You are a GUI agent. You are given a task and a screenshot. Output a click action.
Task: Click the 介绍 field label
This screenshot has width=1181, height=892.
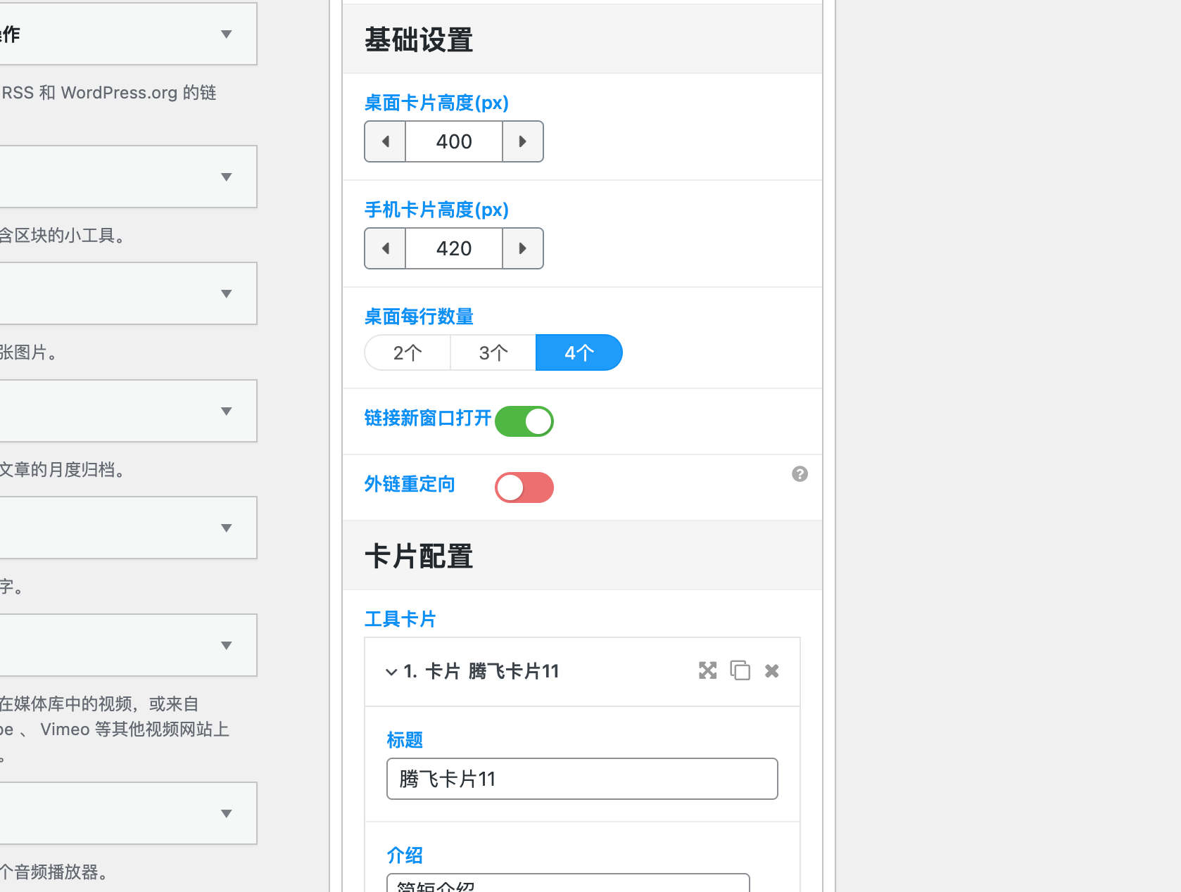pos(405,855)
